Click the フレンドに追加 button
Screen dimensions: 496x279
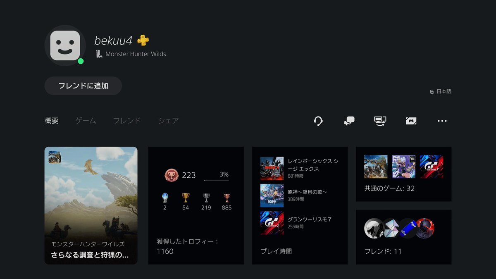pos(83,86)
